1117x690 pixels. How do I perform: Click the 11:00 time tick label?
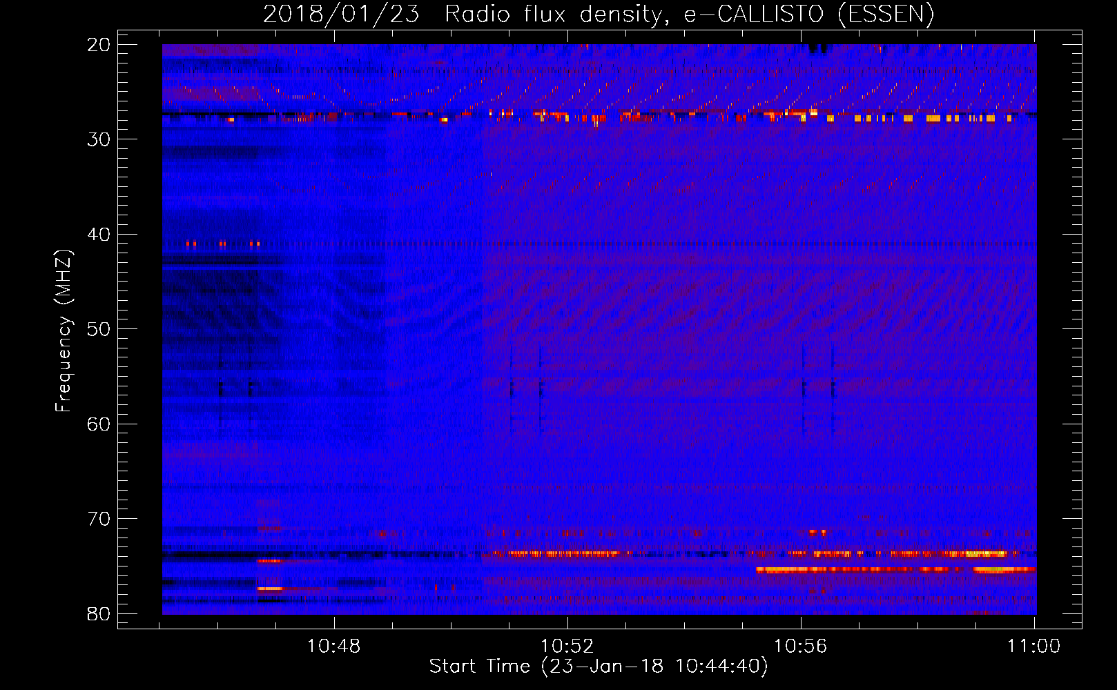point(1034,646)
